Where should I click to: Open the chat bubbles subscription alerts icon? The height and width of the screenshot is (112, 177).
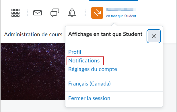pos(55,13)
